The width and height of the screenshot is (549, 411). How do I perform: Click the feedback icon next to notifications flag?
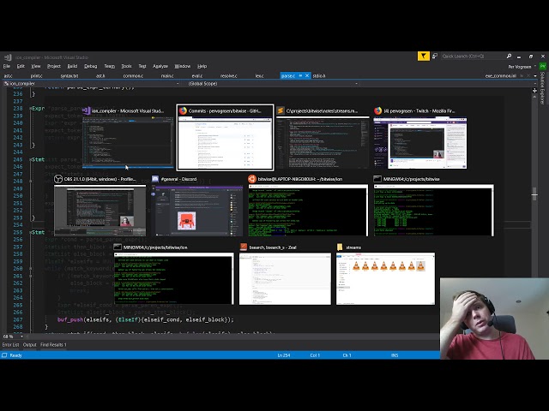point(435,56)
